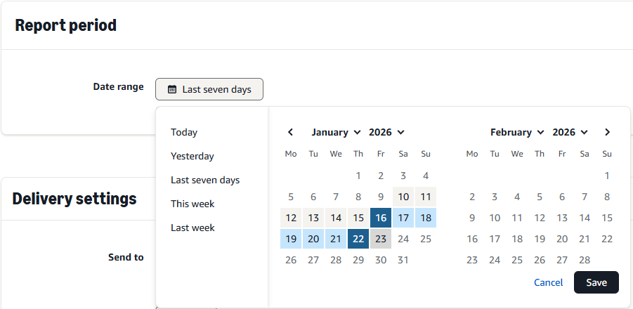
Task: Select January 1 in the calendar
Action: tap(358, 176)
